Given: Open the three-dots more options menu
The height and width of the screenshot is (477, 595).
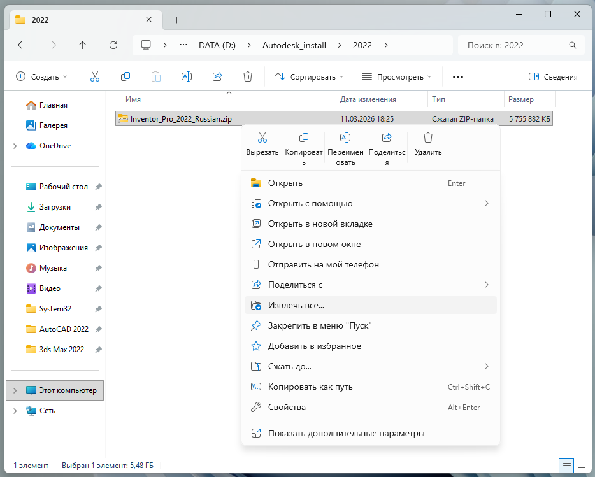Looking at the screenshot, I should coord(458,76).
